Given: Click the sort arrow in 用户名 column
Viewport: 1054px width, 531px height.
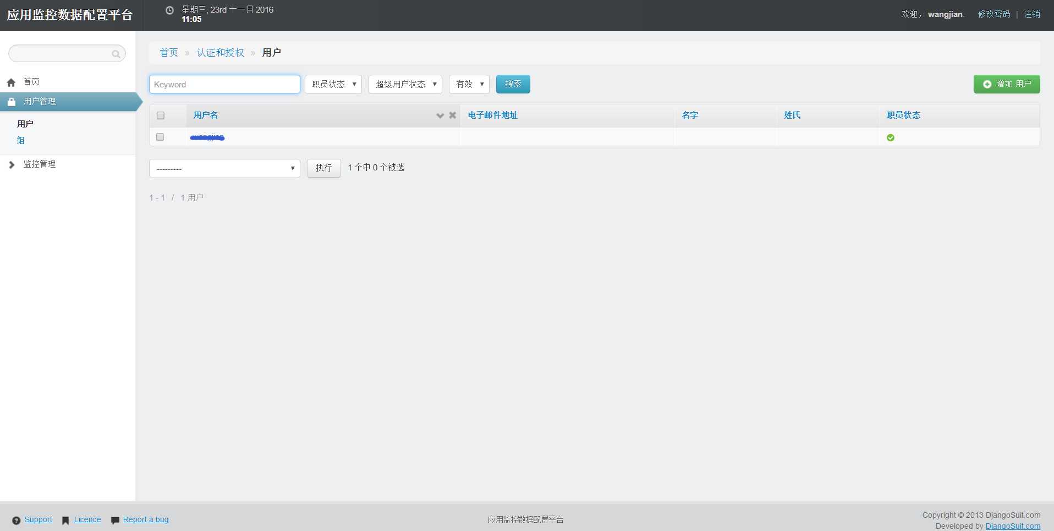Looking at the screenshot, I should [x=440, y=115].
